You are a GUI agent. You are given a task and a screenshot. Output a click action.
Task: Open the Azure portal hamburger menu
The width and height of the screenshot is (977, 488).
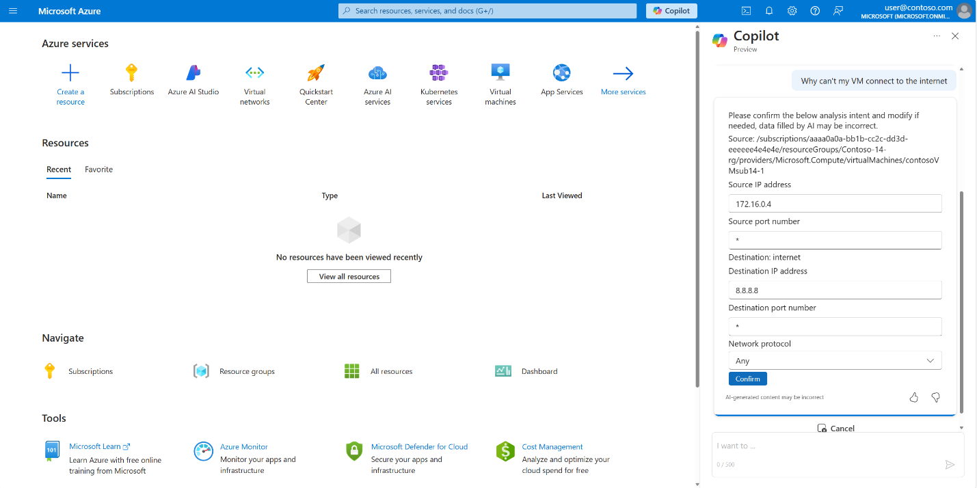click(12, 11)
